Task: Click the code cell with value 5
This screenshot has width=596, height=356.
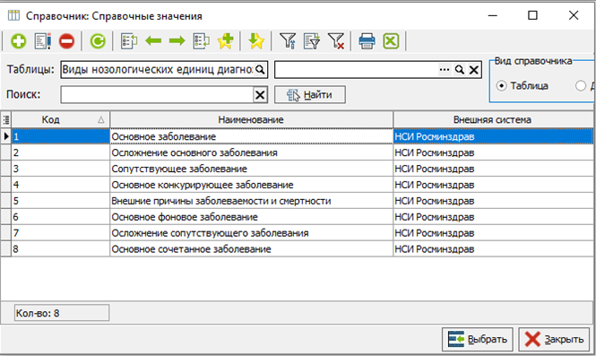Action: [x=61, y=201]
